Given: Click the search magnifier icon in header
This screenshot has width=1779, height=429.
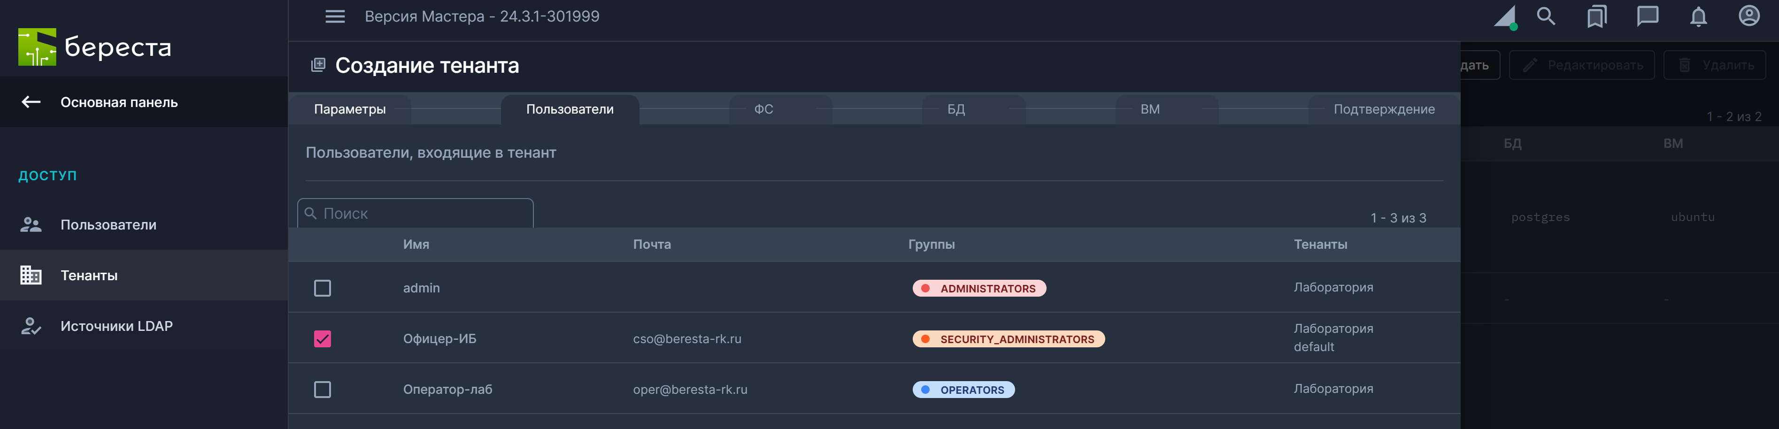Looking at the screenshot, I should (x=1546, y=16).
